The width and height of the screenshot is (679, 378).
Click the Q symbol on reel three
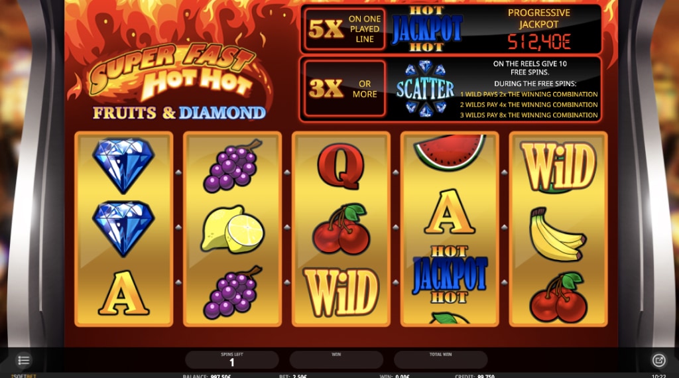click(x=341, y=166)
